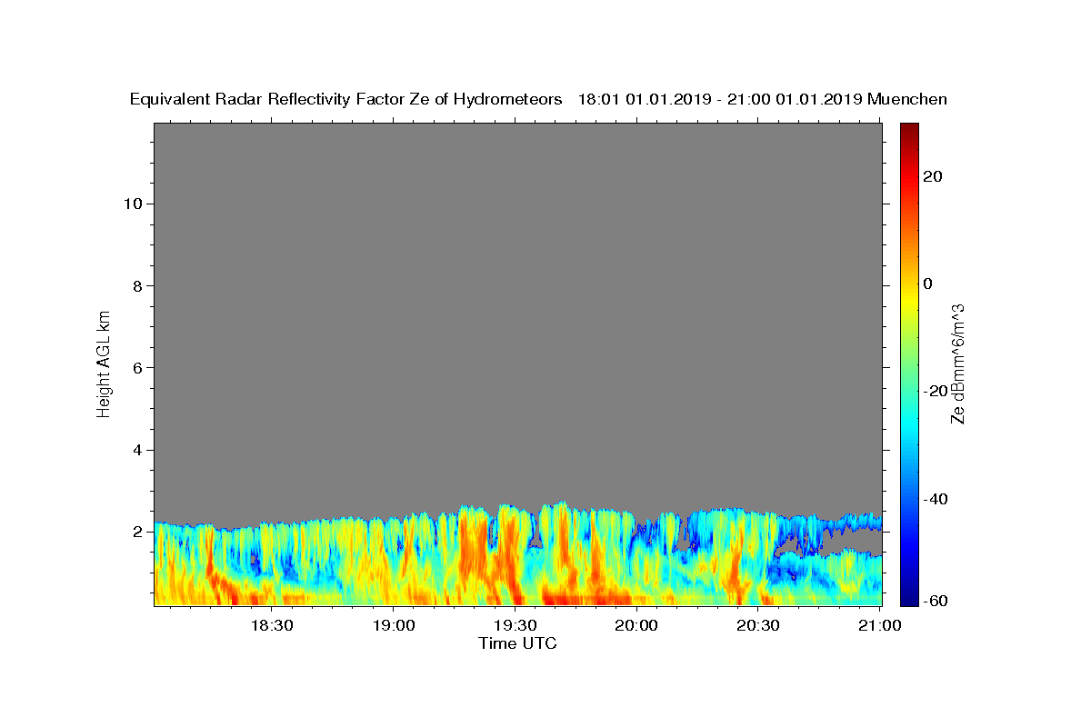Click the colorbar tick value -40
The image size is (1091, 727).
tap(936, 499)
